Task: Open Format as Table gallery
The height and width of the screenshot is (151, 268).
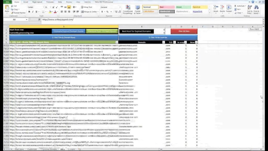Action: (137, 10)
